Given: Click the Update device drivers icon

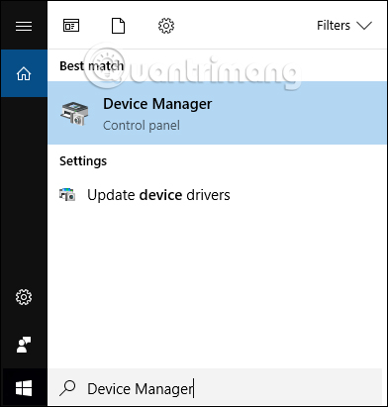Looking at the screenshot, I should [67, 195].
